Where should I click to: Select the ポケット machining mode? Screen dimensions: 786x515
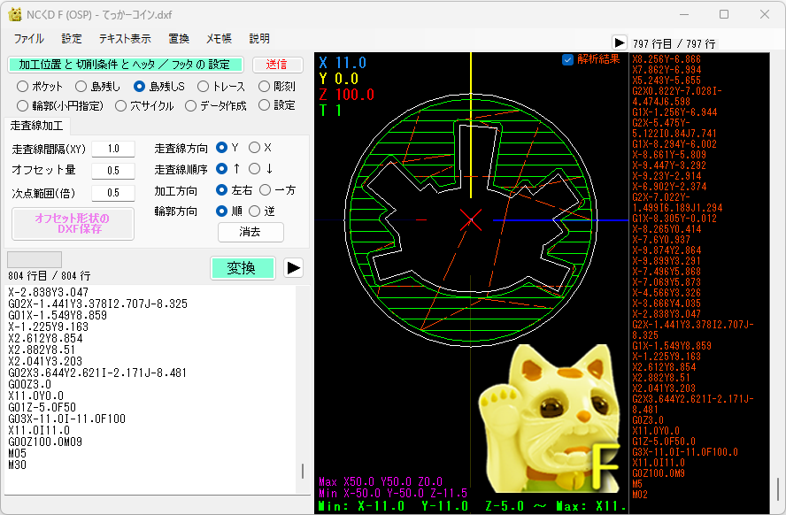pos(23,87)
